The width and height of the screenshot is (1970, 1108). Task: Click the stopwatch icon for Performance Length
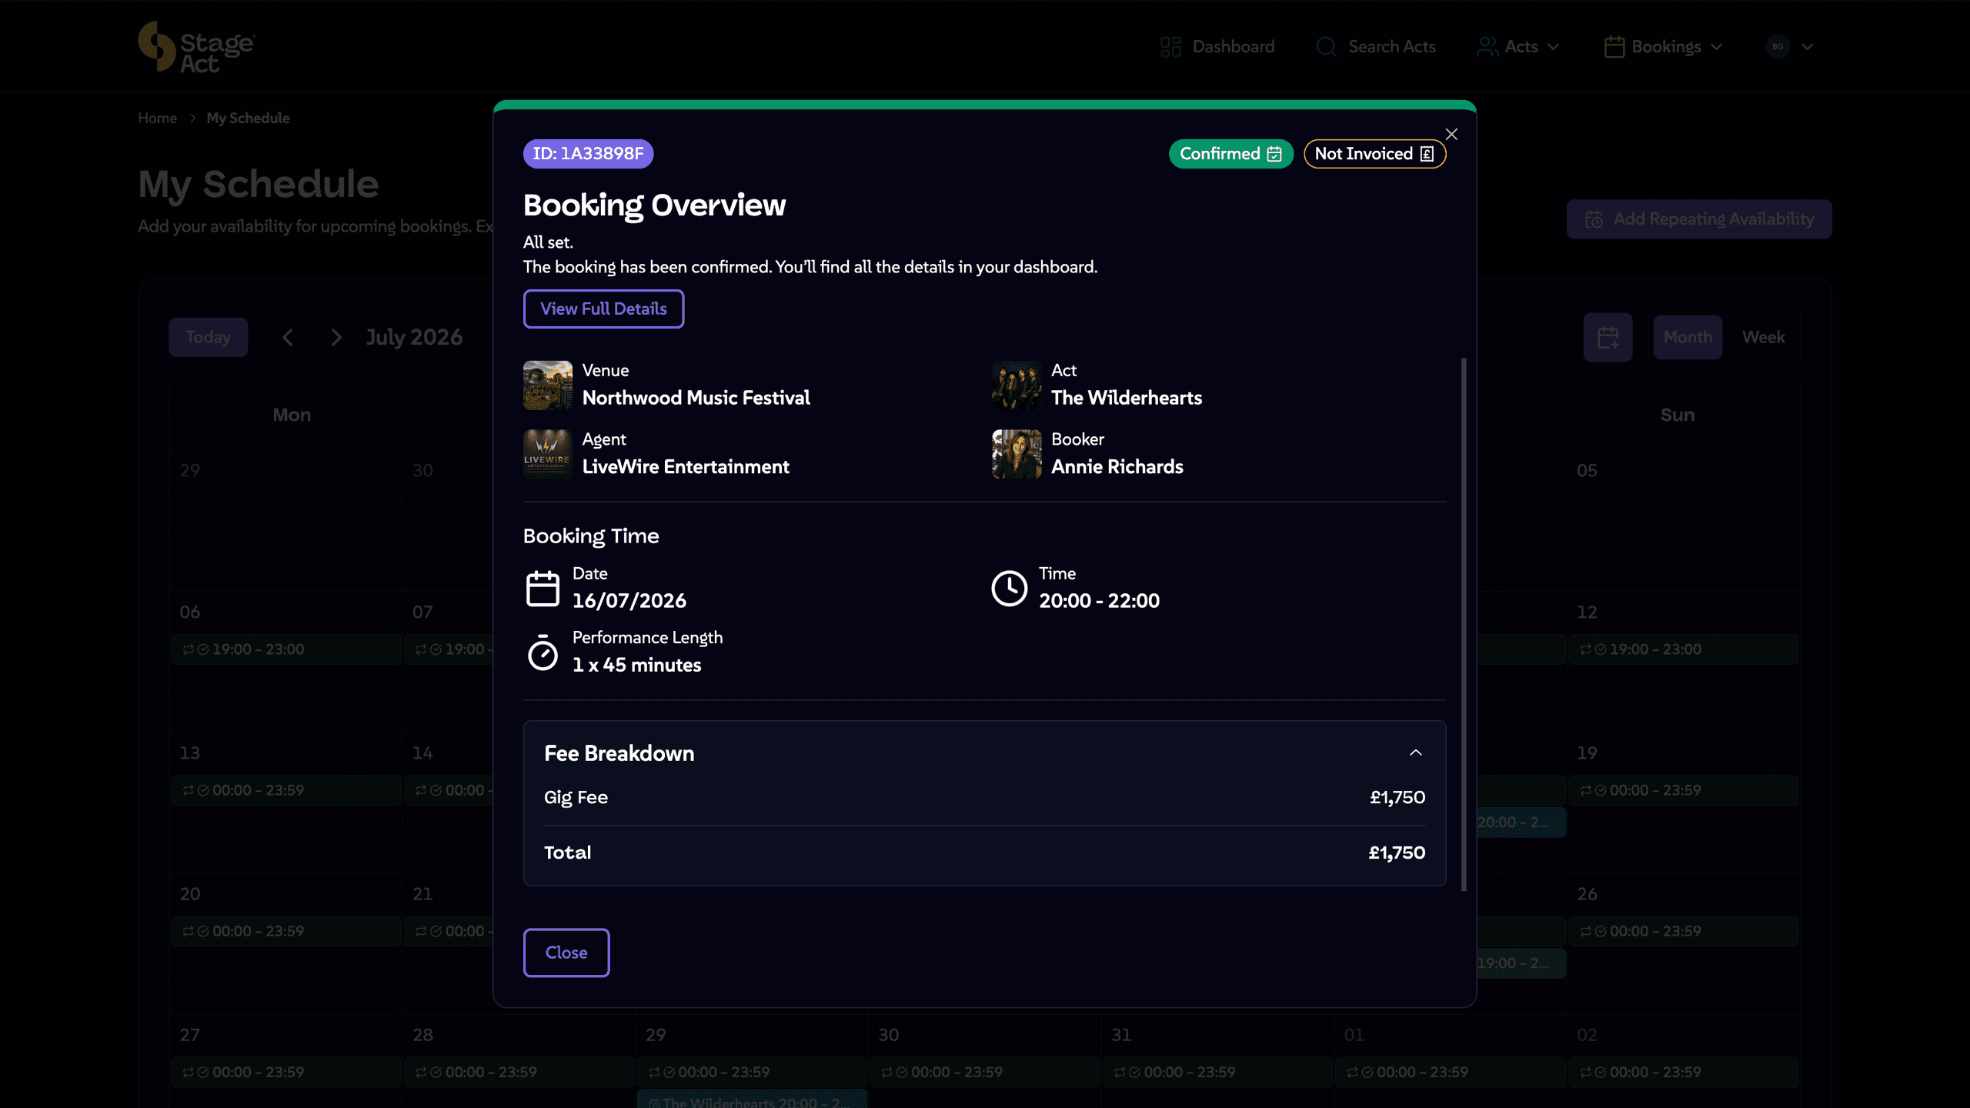pos(543,652)
